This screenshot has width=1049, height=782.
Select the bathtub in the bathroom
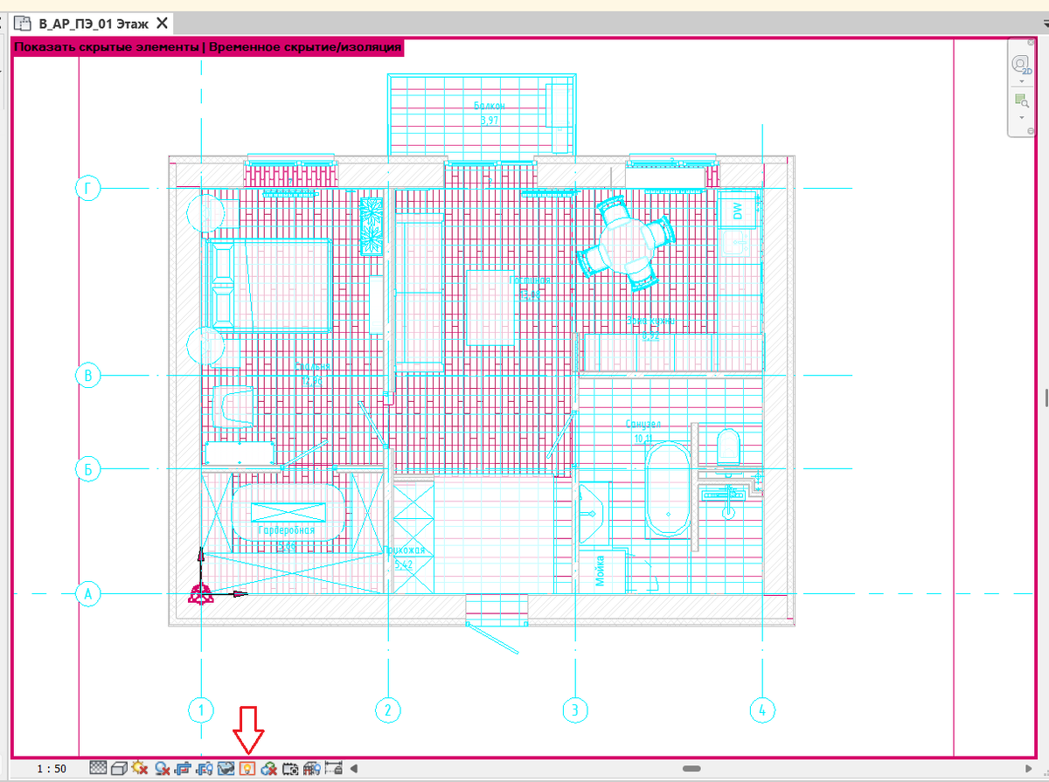tap(669, 490)
